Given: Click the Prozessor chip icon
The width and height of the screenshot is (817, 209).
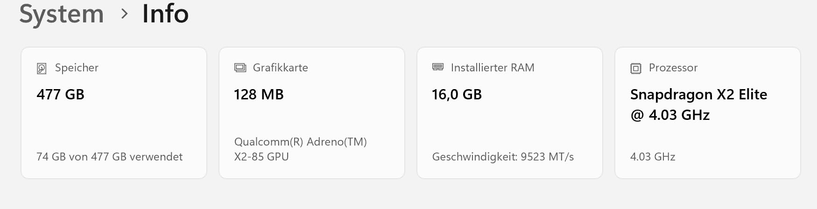Looking at the screenshot, I should (x=636, y=69).
